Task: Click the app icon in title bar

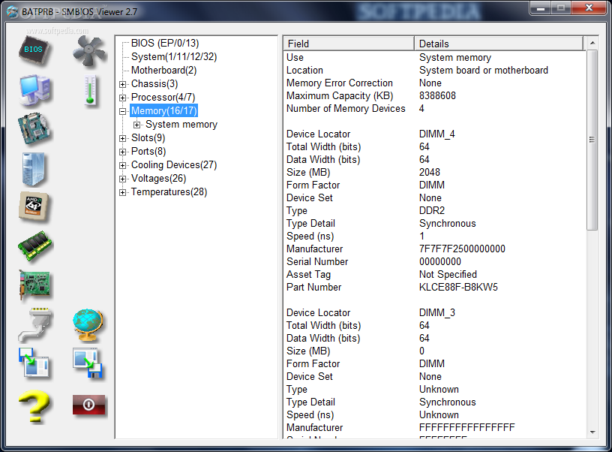Action: [x=12, y=12]
